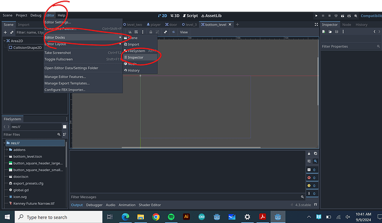Open the Project menu
This screenshot has height=223, width=382.
point(22,15)
